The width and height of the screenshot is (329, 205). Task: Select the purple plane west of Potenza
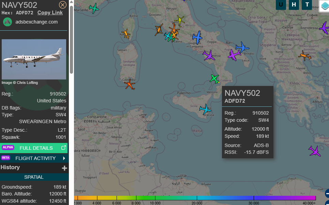click(x=209, y=55)
